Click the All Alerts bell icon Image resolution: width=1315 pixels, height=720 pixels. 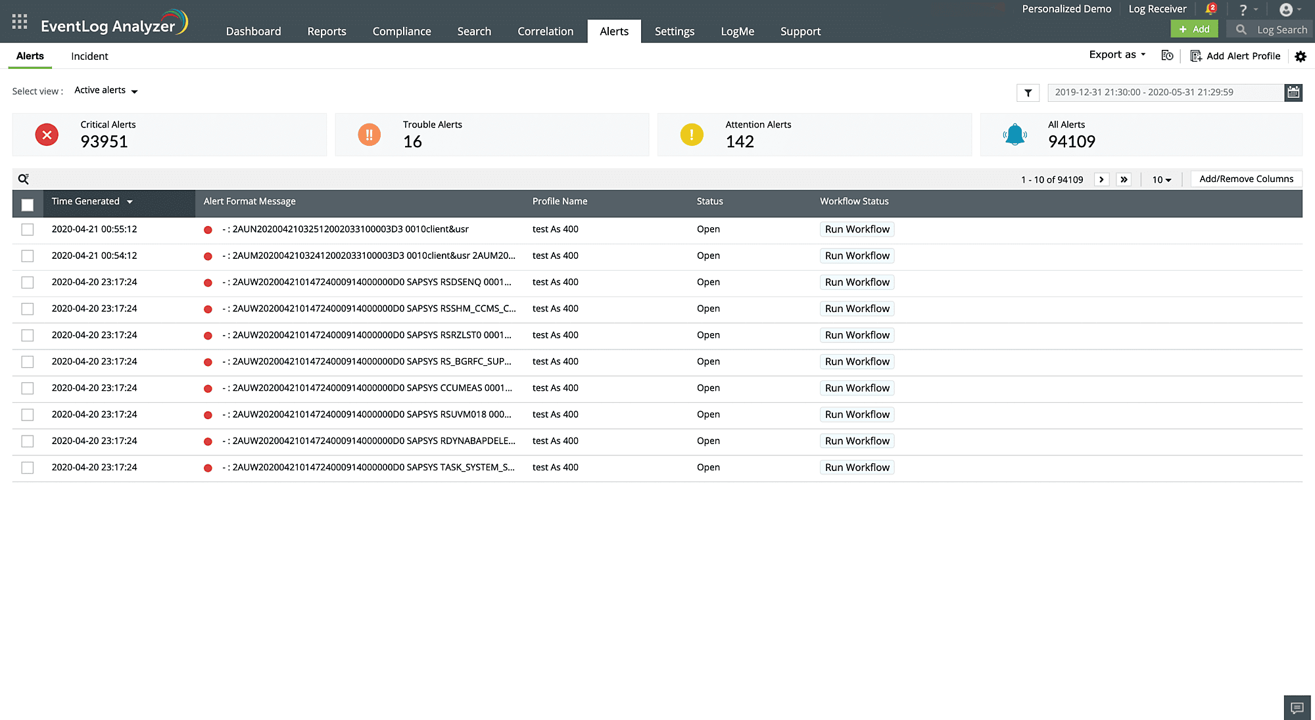[x=1015, y=134]
